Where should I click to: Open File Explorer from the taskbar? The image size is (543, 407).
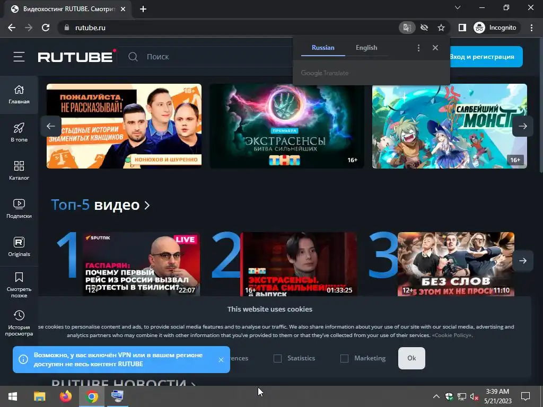point(39,396)
